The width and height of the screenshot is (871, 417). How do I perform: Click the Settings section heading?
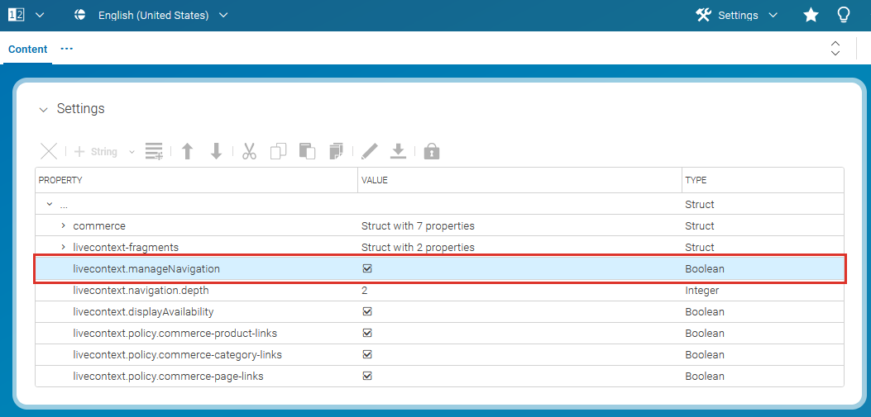coord(81,109)
